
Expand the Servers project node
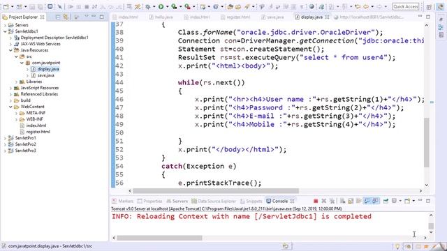coord(5,25)
